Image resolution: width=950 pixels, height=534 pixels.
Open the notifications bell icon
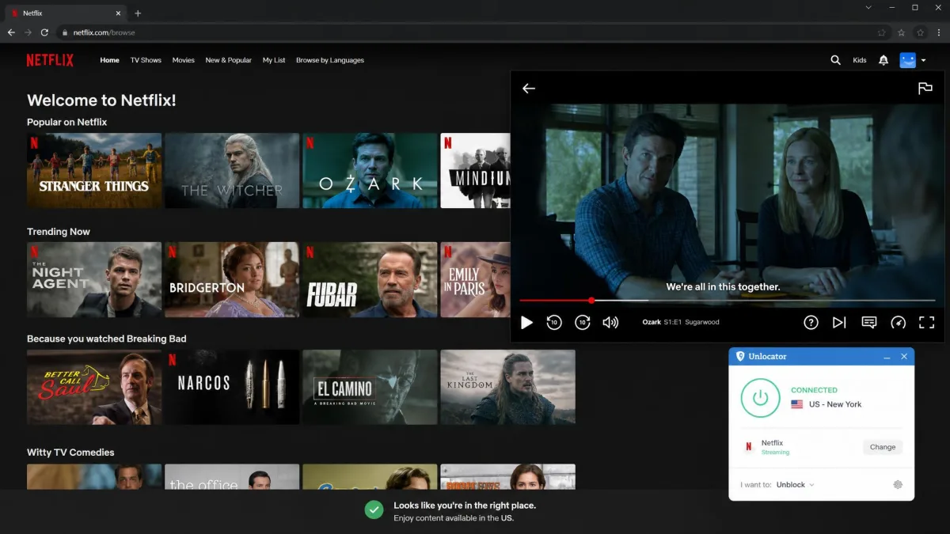[x=883, y=60]
